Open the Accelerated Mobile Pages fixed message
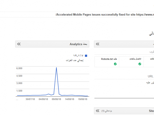The width and height of the screenshot is (154, 116). pyautogui.click(x=104, y=15)
